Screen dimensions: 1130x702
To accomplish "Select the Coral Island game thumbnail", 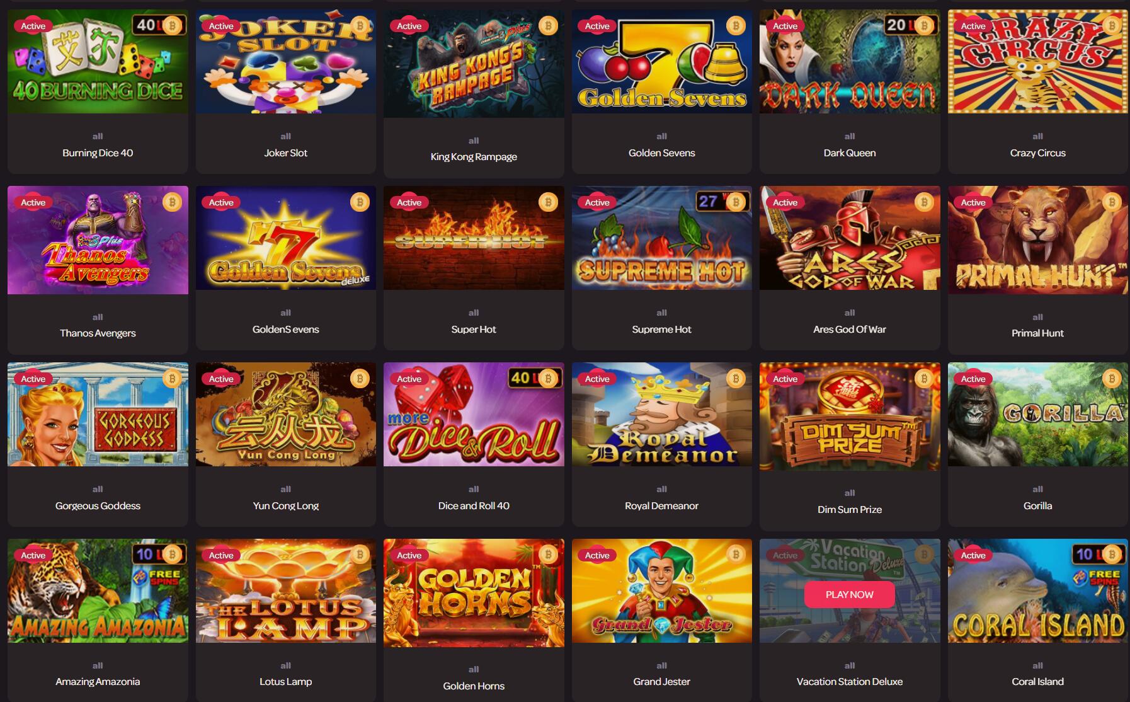I will (1037, 590).
